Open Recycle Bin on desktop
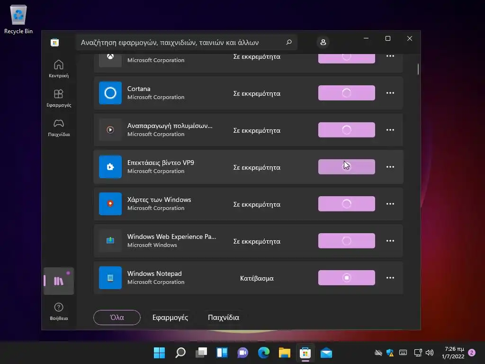The width and height of the screenshot is (485, 364). (x=18, y=19)
